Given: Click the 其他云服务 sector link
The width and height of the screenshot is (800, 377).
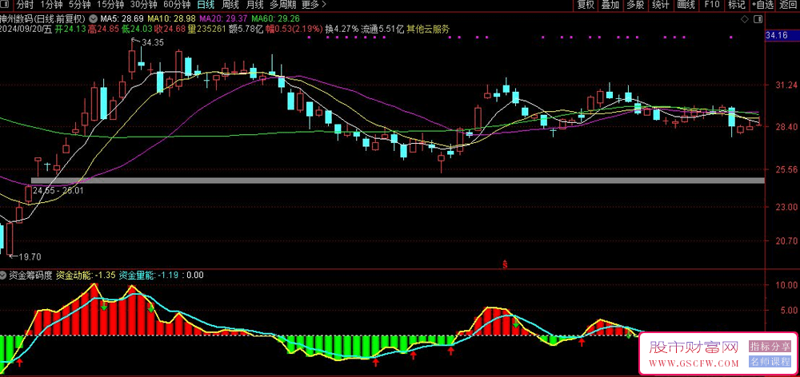Looking at the screenshot, I should (428, 29).
